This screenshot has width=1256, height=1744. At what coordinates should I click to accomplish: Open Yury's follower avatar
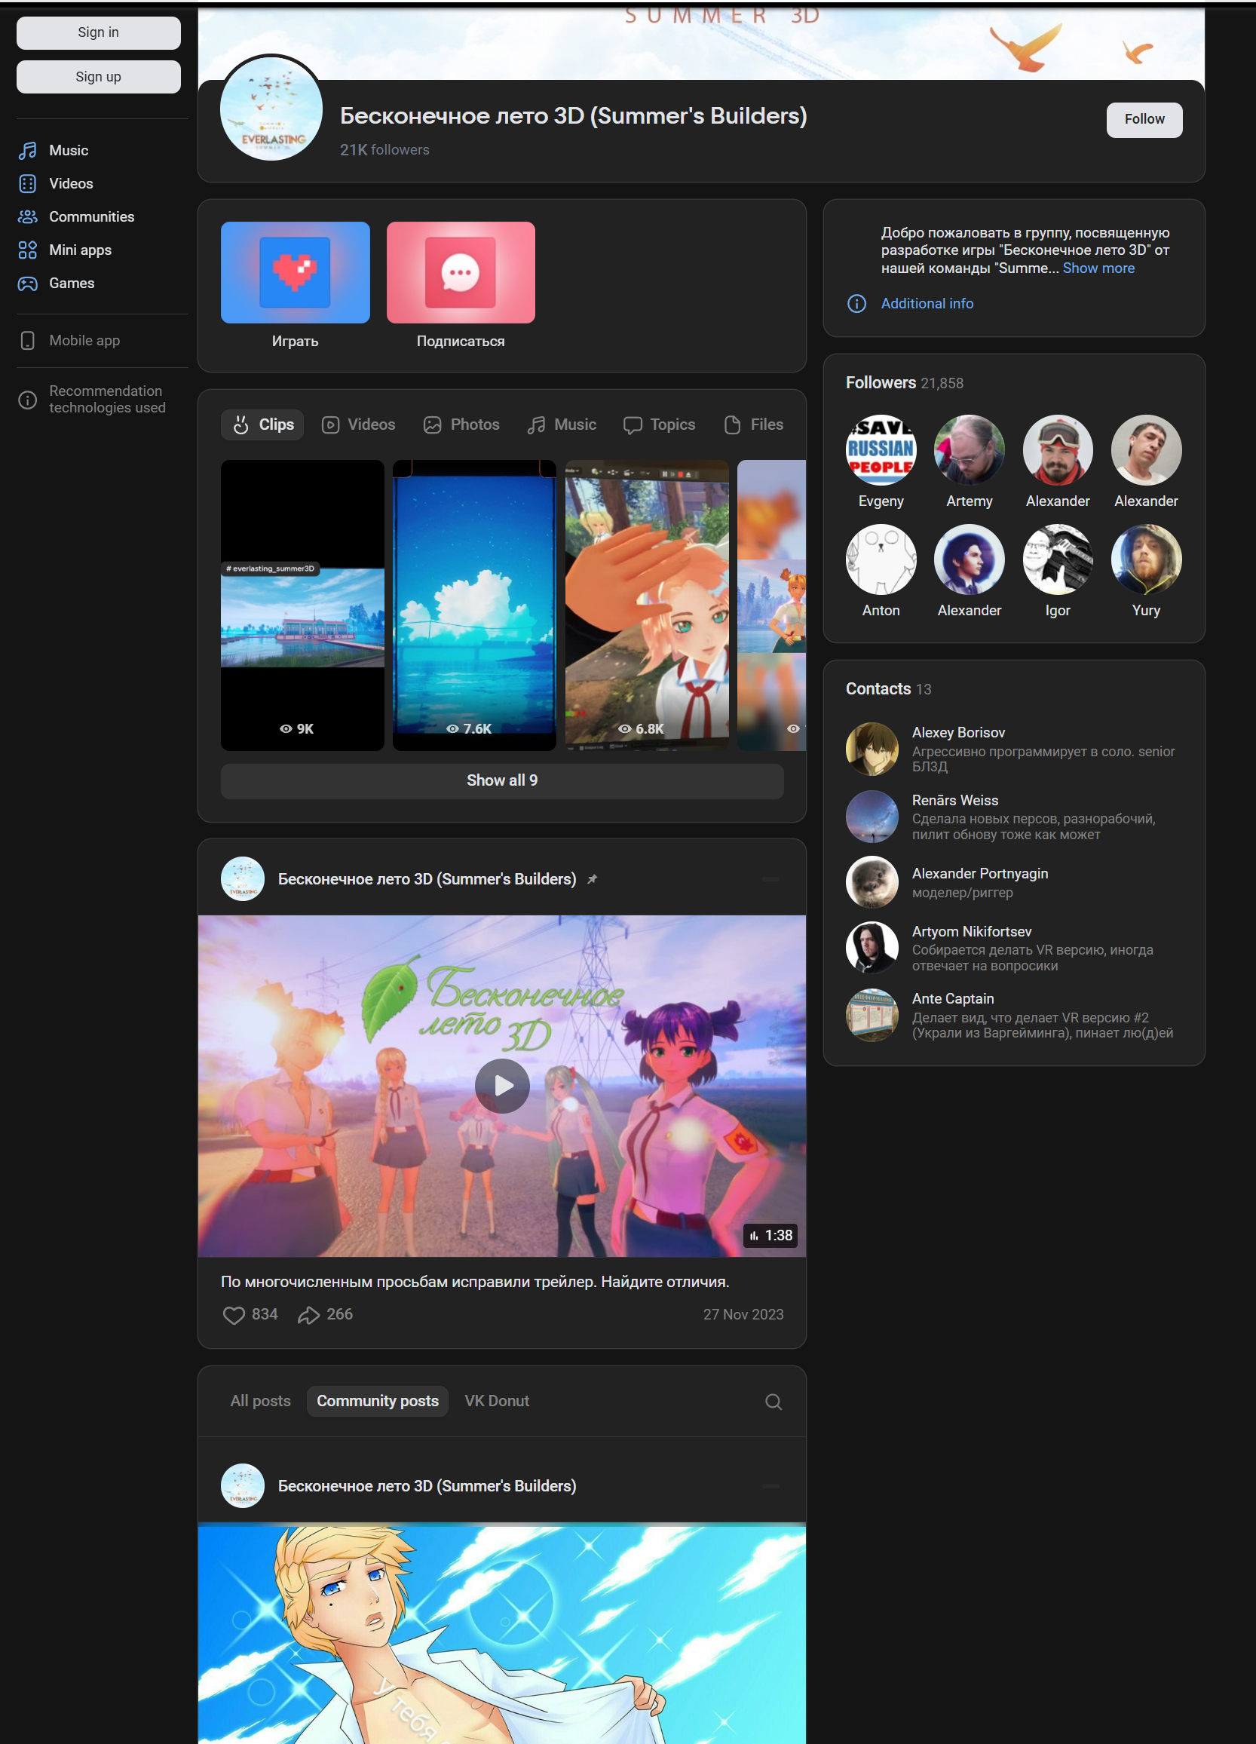coord(1146,559)
